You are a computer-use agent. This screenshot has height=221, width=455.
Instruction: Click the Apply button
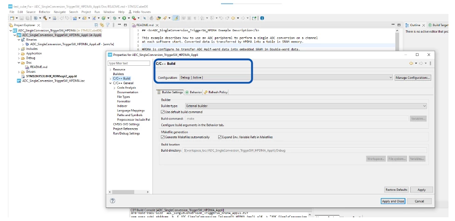click(421, 189)
